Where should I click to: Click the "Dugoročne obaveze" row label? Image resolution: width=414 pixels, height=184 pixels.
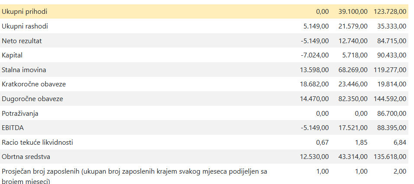point(32,99)
